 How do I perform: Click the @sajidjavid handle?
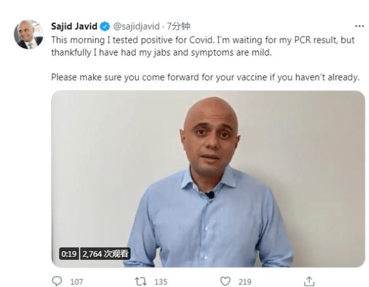136,26
